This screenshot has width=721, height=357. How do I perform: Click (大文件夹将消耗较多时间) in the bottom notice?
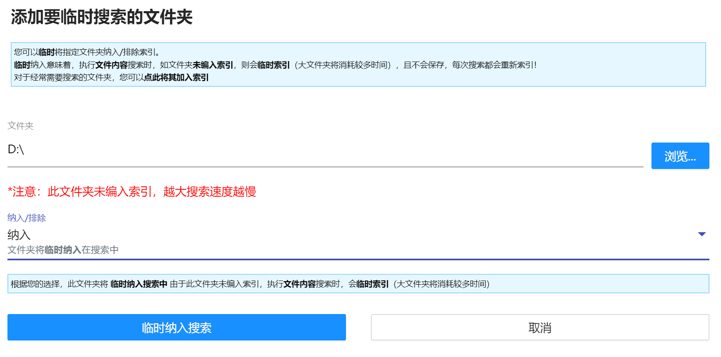441,284
